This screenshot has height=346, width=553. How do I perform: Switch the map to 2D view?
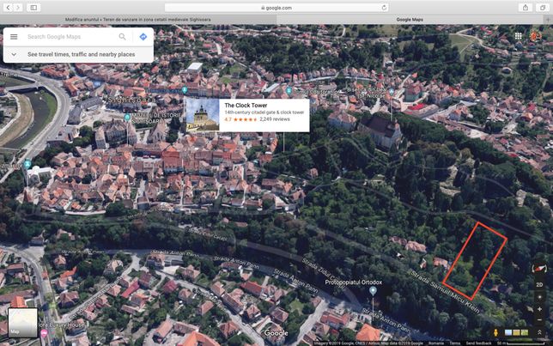(x=539, y=285)
